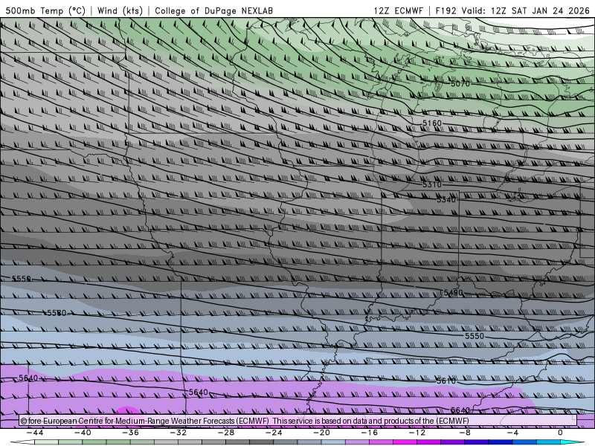Click the 5490 height contour label
This screenshot has width=595, height=446.
click(x=453, y=293)
